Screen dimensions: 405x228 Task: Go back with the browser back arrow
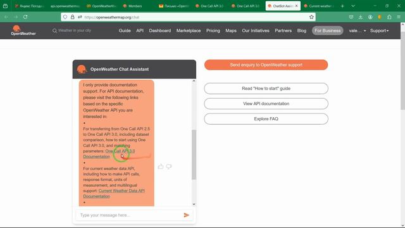[6, 17]
